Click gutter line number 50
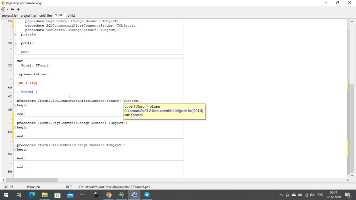 10,132
